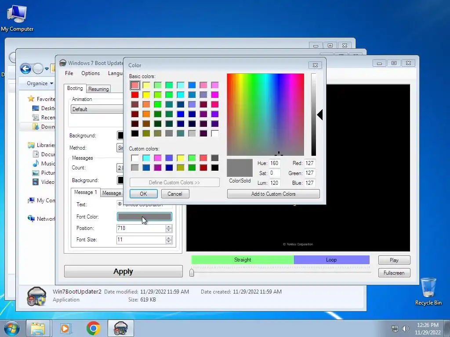Open Windows Explorer from the taskbar

[38, 328]
